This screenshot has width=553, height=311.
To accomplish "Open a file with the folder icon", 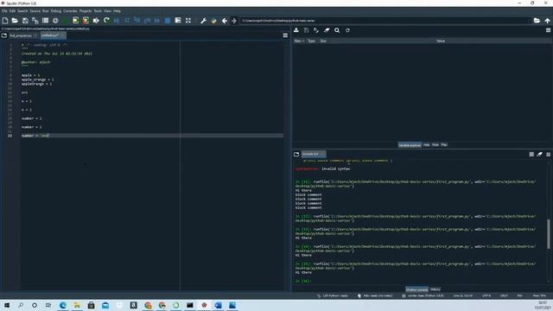I will tap(15, 21).
